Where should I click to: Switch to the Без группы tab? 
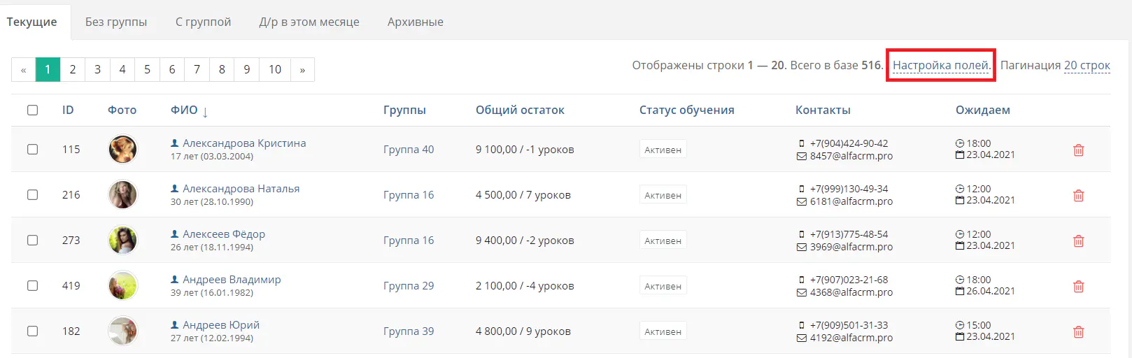[x=116, y=22]
